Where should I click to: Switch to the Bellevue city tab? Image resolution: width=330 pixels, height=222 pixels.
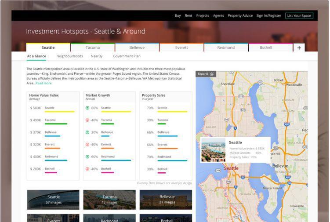pyautogui.click(x=137, y=47)
